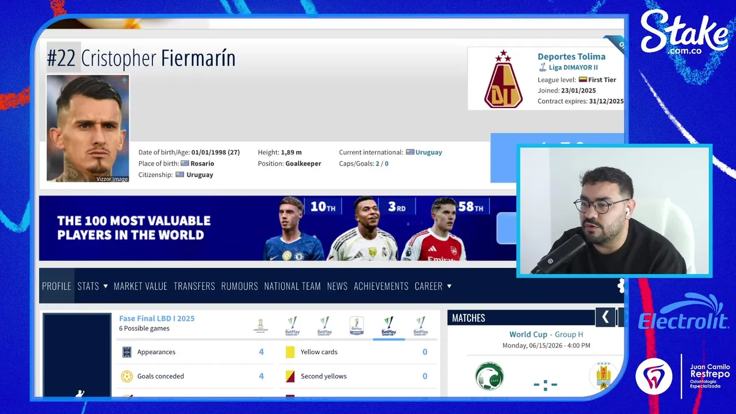Click the flag beside Current international Uruguay
This screenshot has width=736, height=414.
coord(410,152)
